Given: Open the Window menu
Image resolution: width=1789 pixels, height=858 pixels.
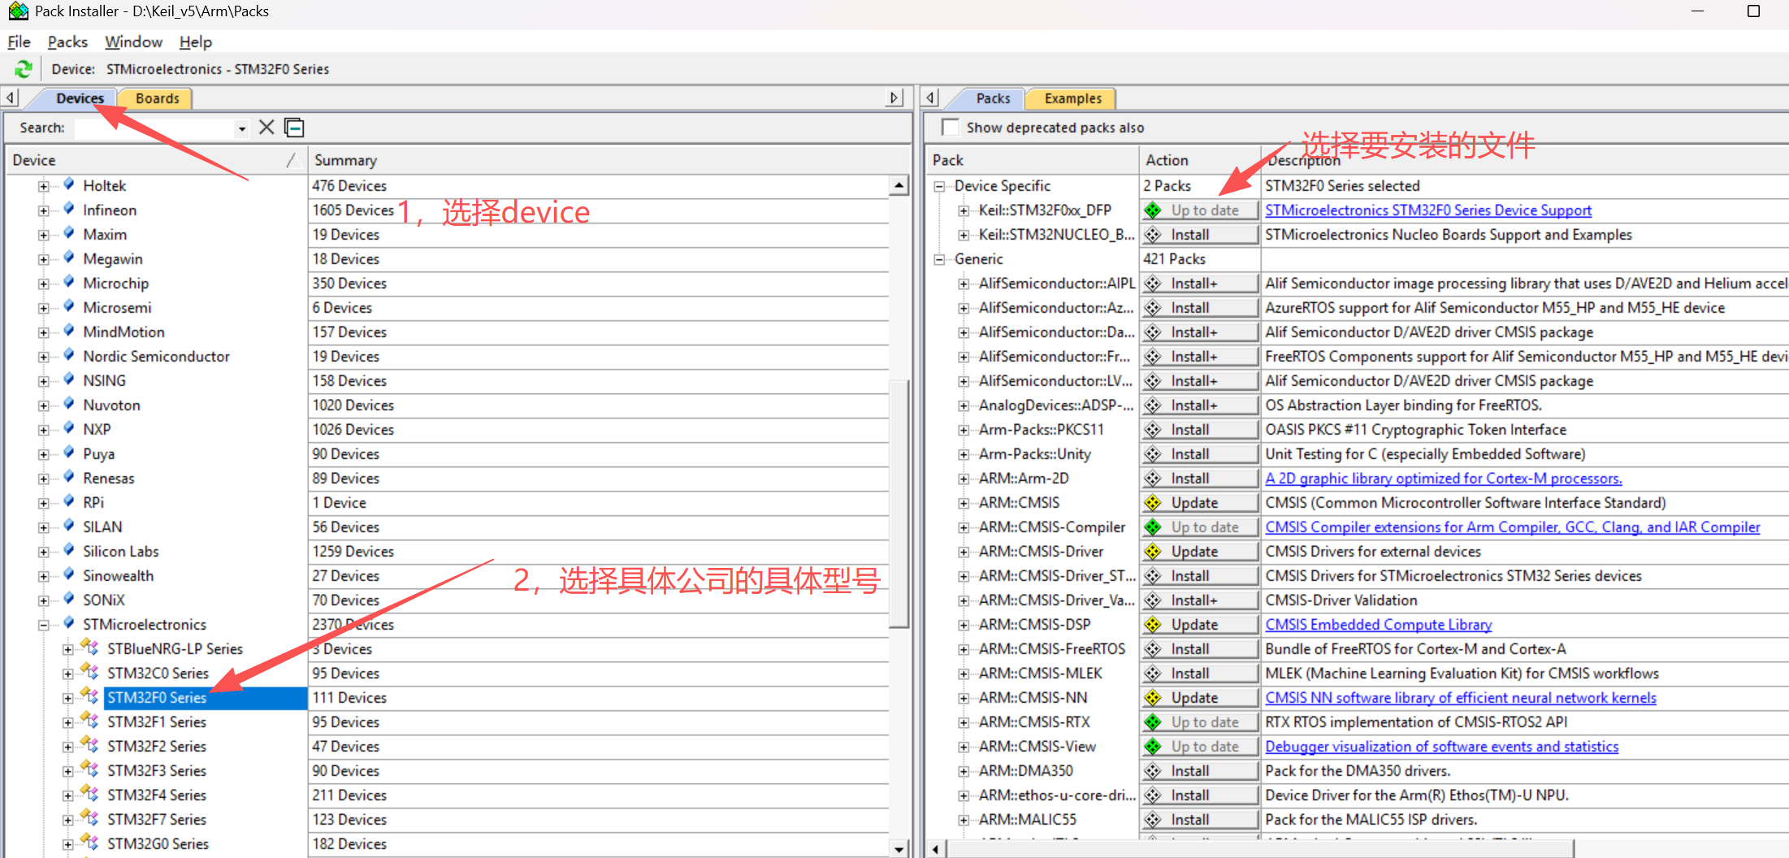Looking at the screenshot, I should (x=133, y=41).
